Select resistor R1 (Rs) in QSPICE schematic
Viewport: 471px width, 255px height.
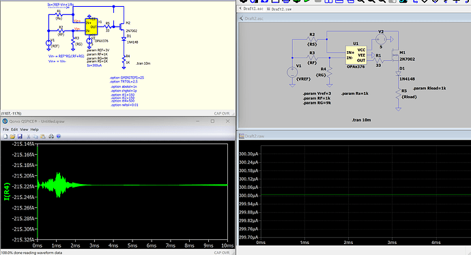click(x=59, y=14)
